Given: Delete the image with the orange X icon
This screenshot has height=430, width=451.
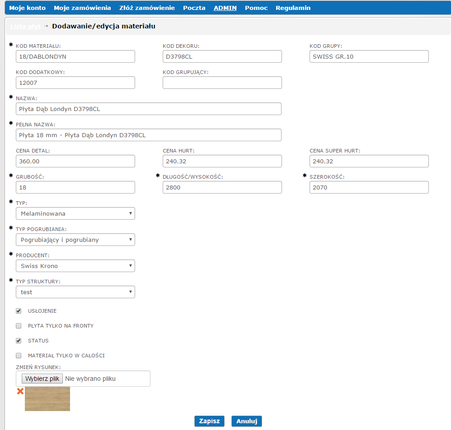Looking at the screenshot, I should 20,391.
